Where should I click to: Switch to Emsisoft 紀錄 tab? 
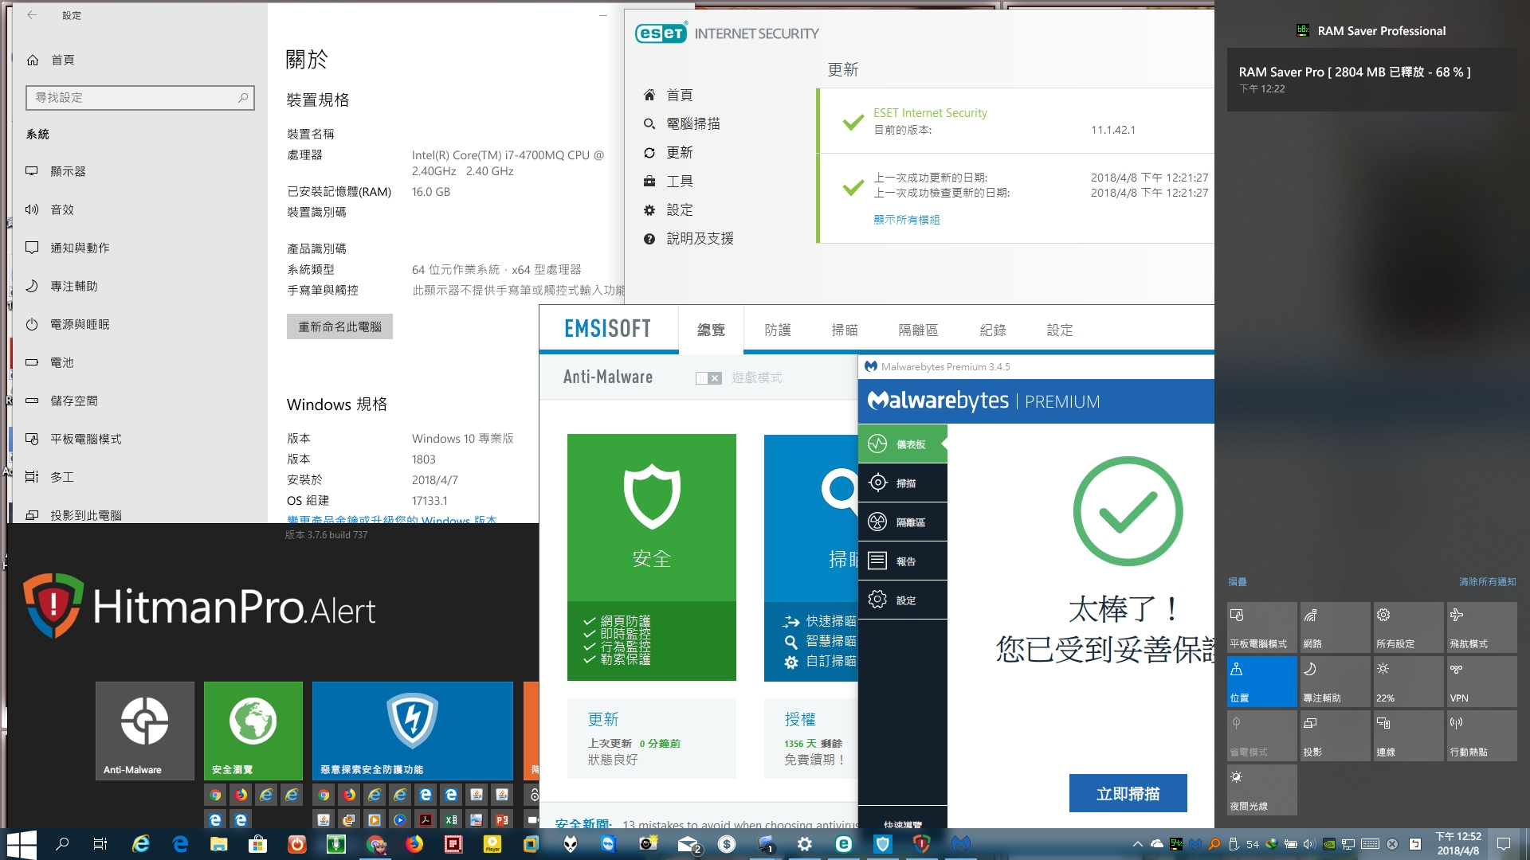993,330
